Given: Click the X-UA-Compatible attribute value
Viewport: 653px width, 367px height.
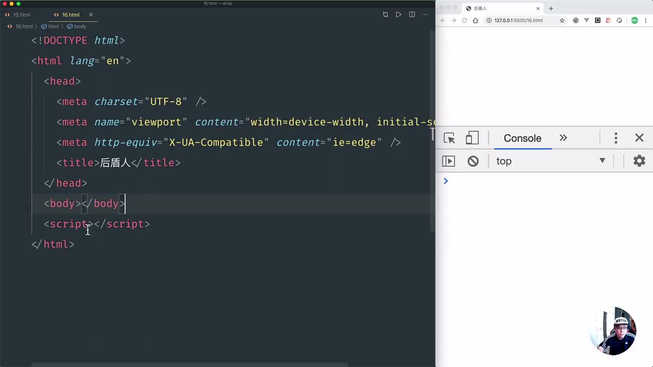Looking at the screenshot, I should click(216, 142).
